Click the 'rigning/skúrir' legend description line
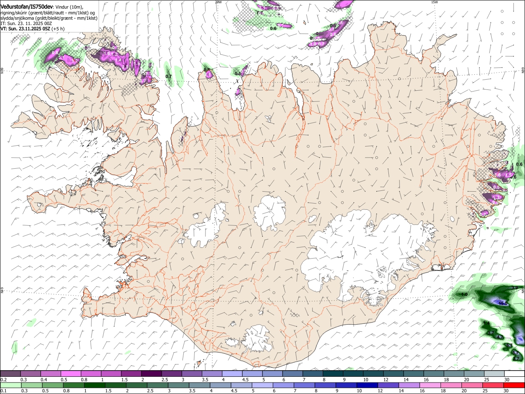Viewport: 525px width, 394px height. coord(48,13)
